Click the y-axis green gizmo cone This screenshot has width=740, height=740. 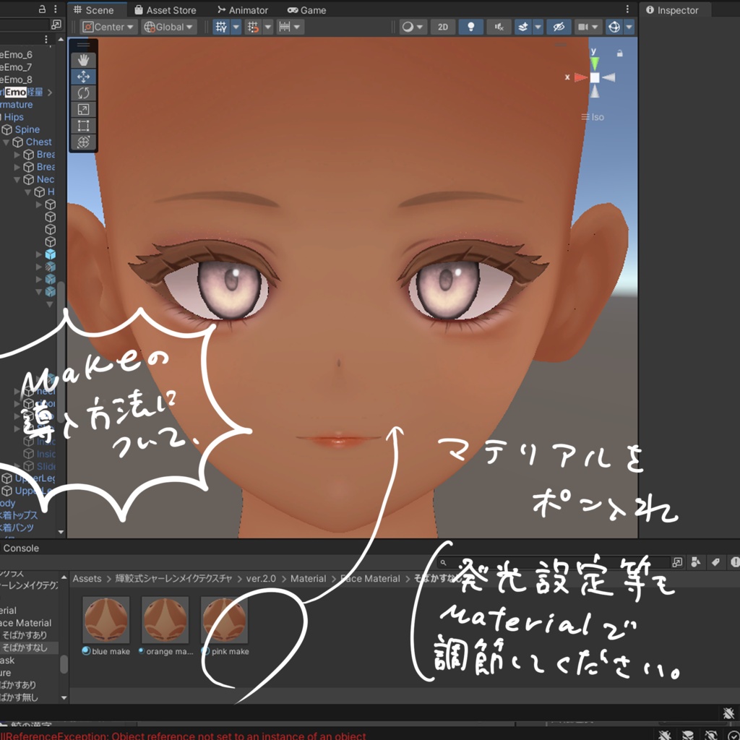click(595, 63)
